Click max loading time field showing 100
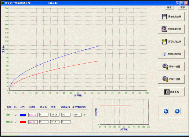The image size is (189, 137). [78, 115]
